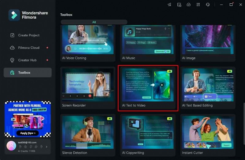Click the user avatar profile icon
Viewport: 245px width, 160px height.
click(11, 146)
